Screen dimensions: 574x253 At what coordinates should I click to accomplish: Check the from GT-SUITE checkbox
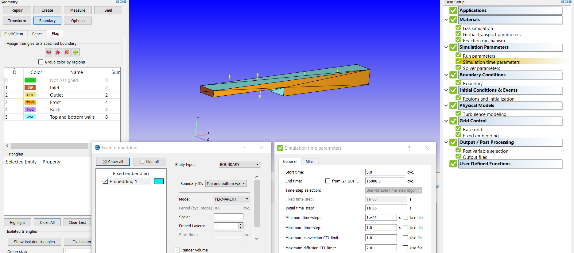[x=328, y=181]
